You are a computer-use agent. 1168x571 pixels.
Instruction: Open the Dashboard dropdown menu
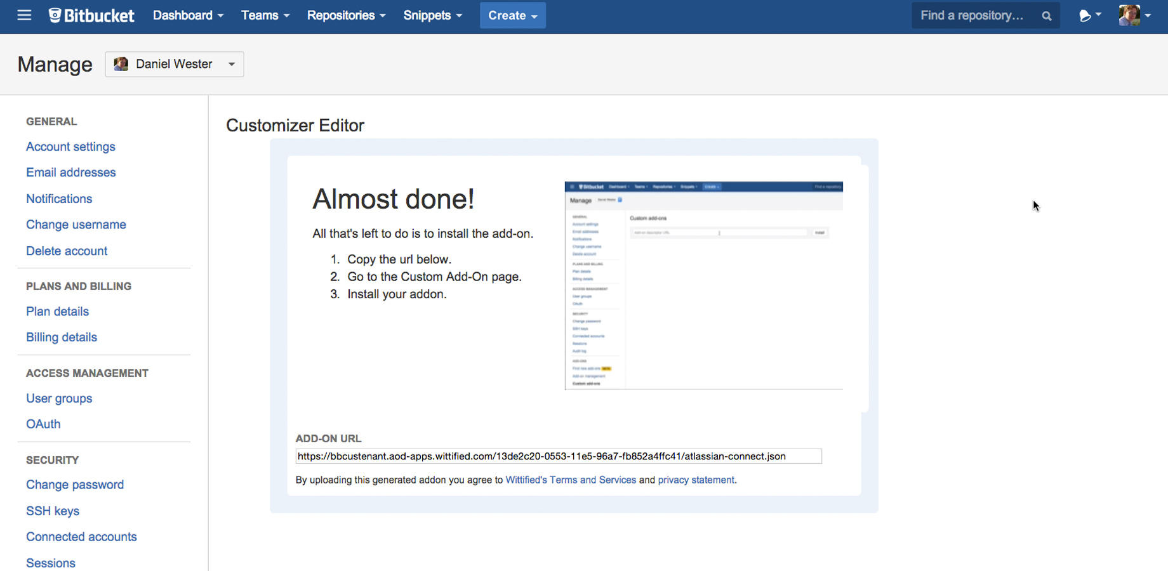pyautogui.click(x=188, y=15)
